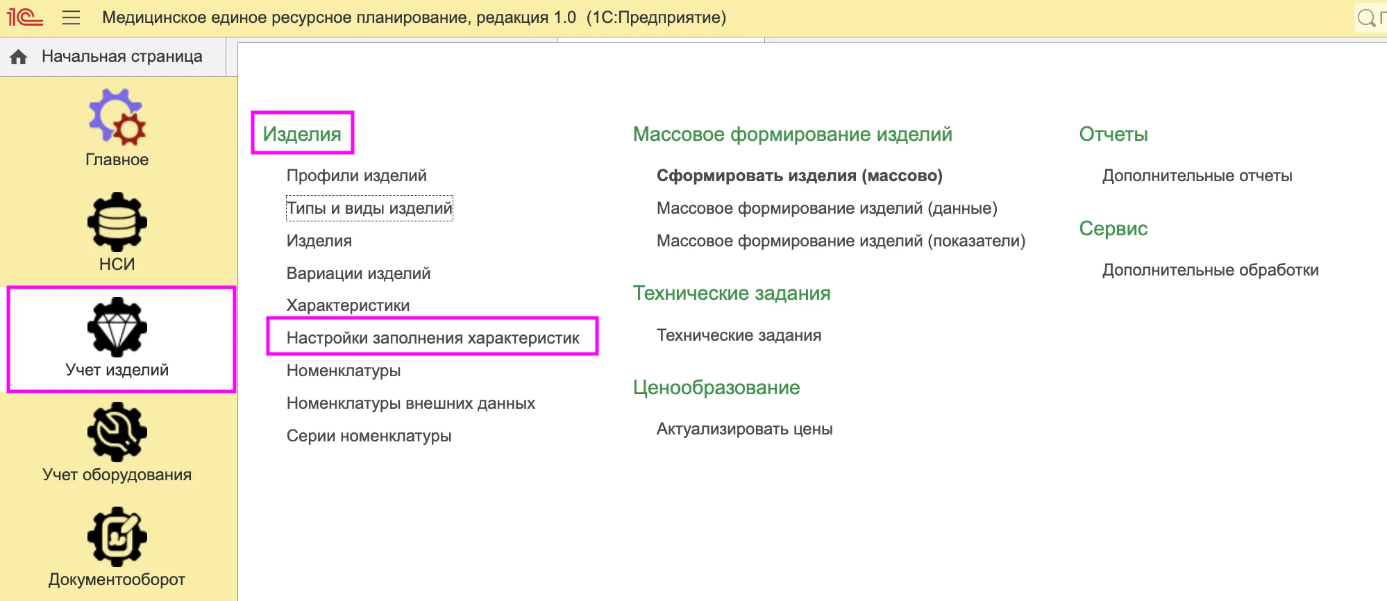Click the 1C logo icon
Screen dimensions: 1387x601
(x=25, y=17)
